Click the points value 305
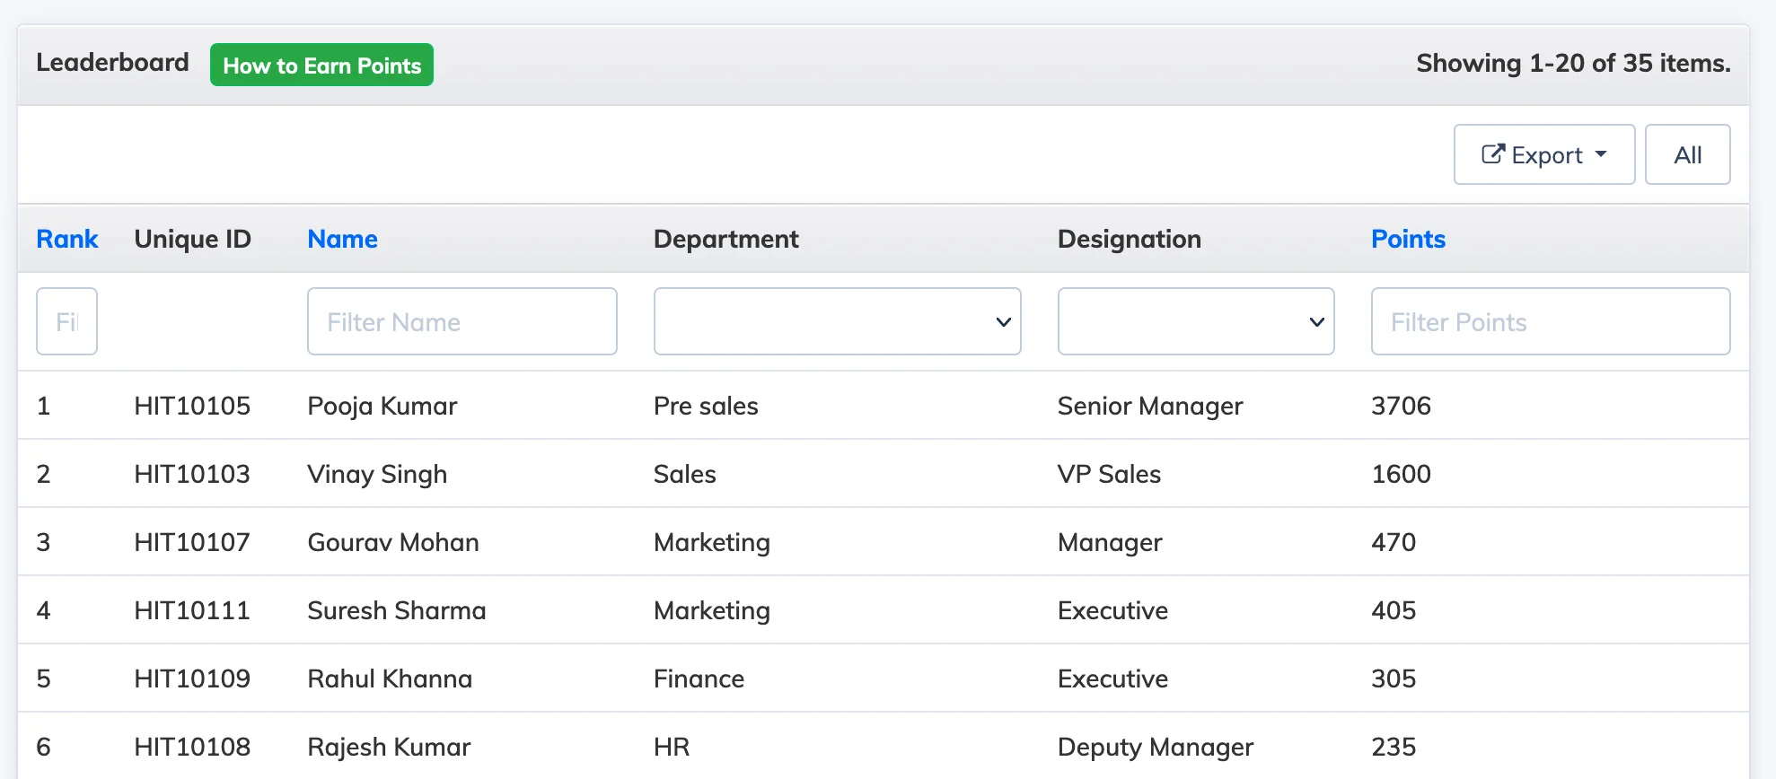 (1394, 678)
